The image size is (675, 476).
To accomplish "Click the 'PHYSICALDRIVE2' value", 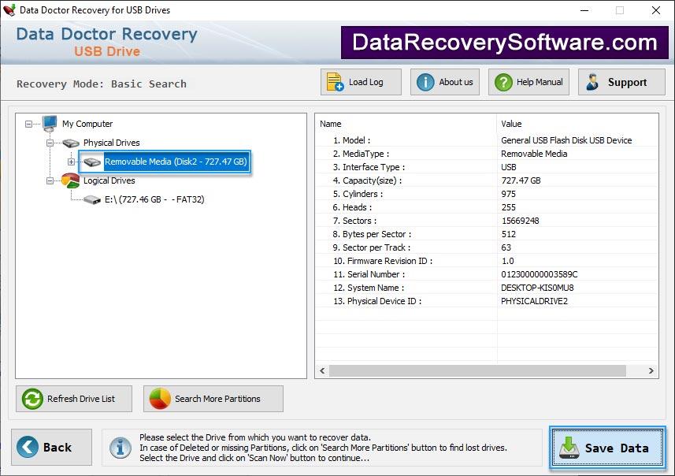I will 534,301.
